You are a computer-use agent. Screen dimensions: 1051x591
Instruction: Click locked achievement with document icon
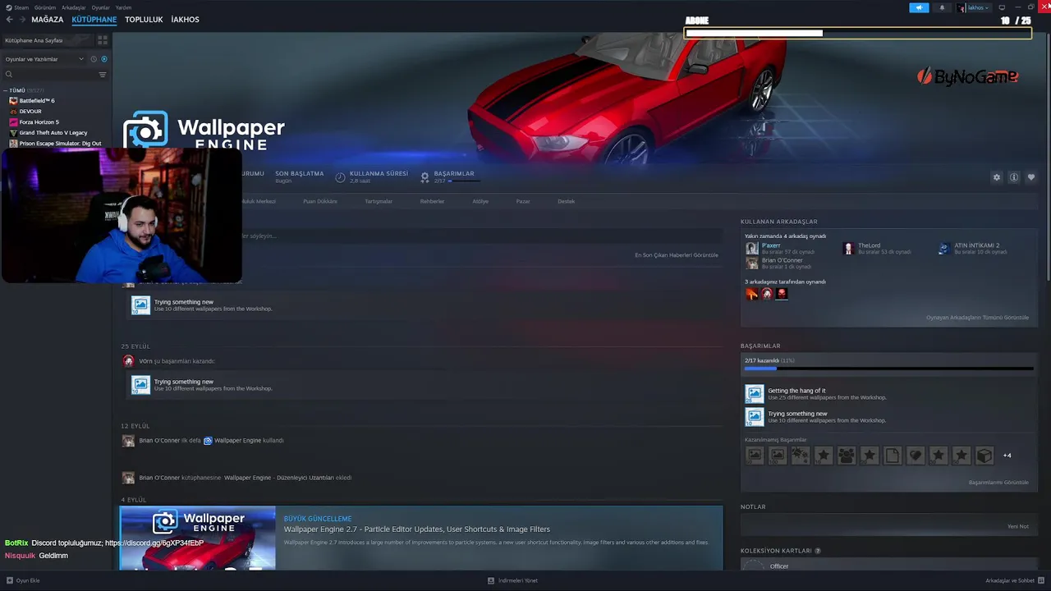pos(893,456)
